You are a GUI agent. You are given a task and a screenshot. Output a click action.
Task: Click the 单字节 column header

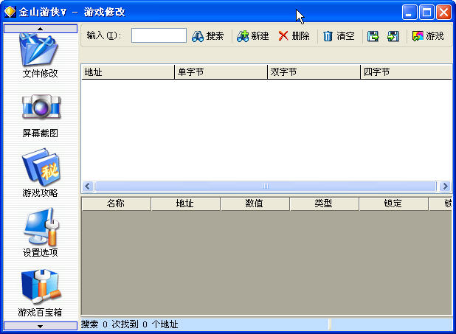220,72
